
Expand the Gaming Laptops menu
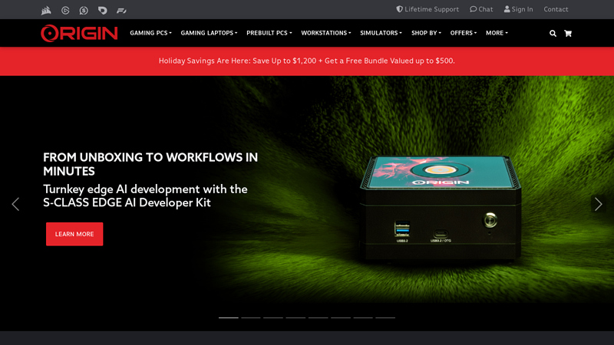click(209, 33)
